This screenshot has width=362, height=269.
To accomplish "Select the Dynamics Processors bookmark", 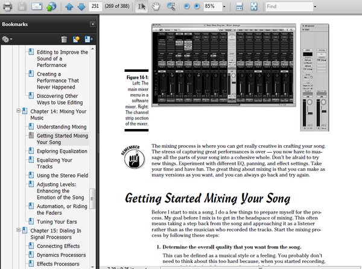I will click(x=62, y=255).
